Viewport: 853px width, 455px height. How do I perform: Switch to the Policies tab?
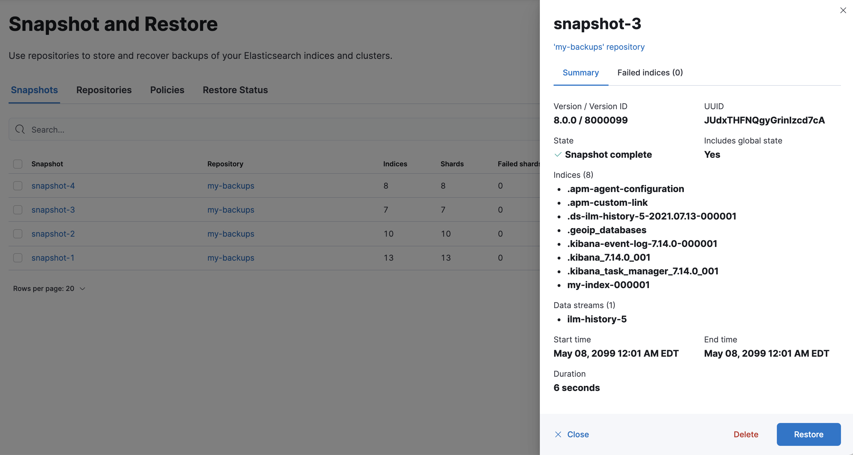(167, 90)
